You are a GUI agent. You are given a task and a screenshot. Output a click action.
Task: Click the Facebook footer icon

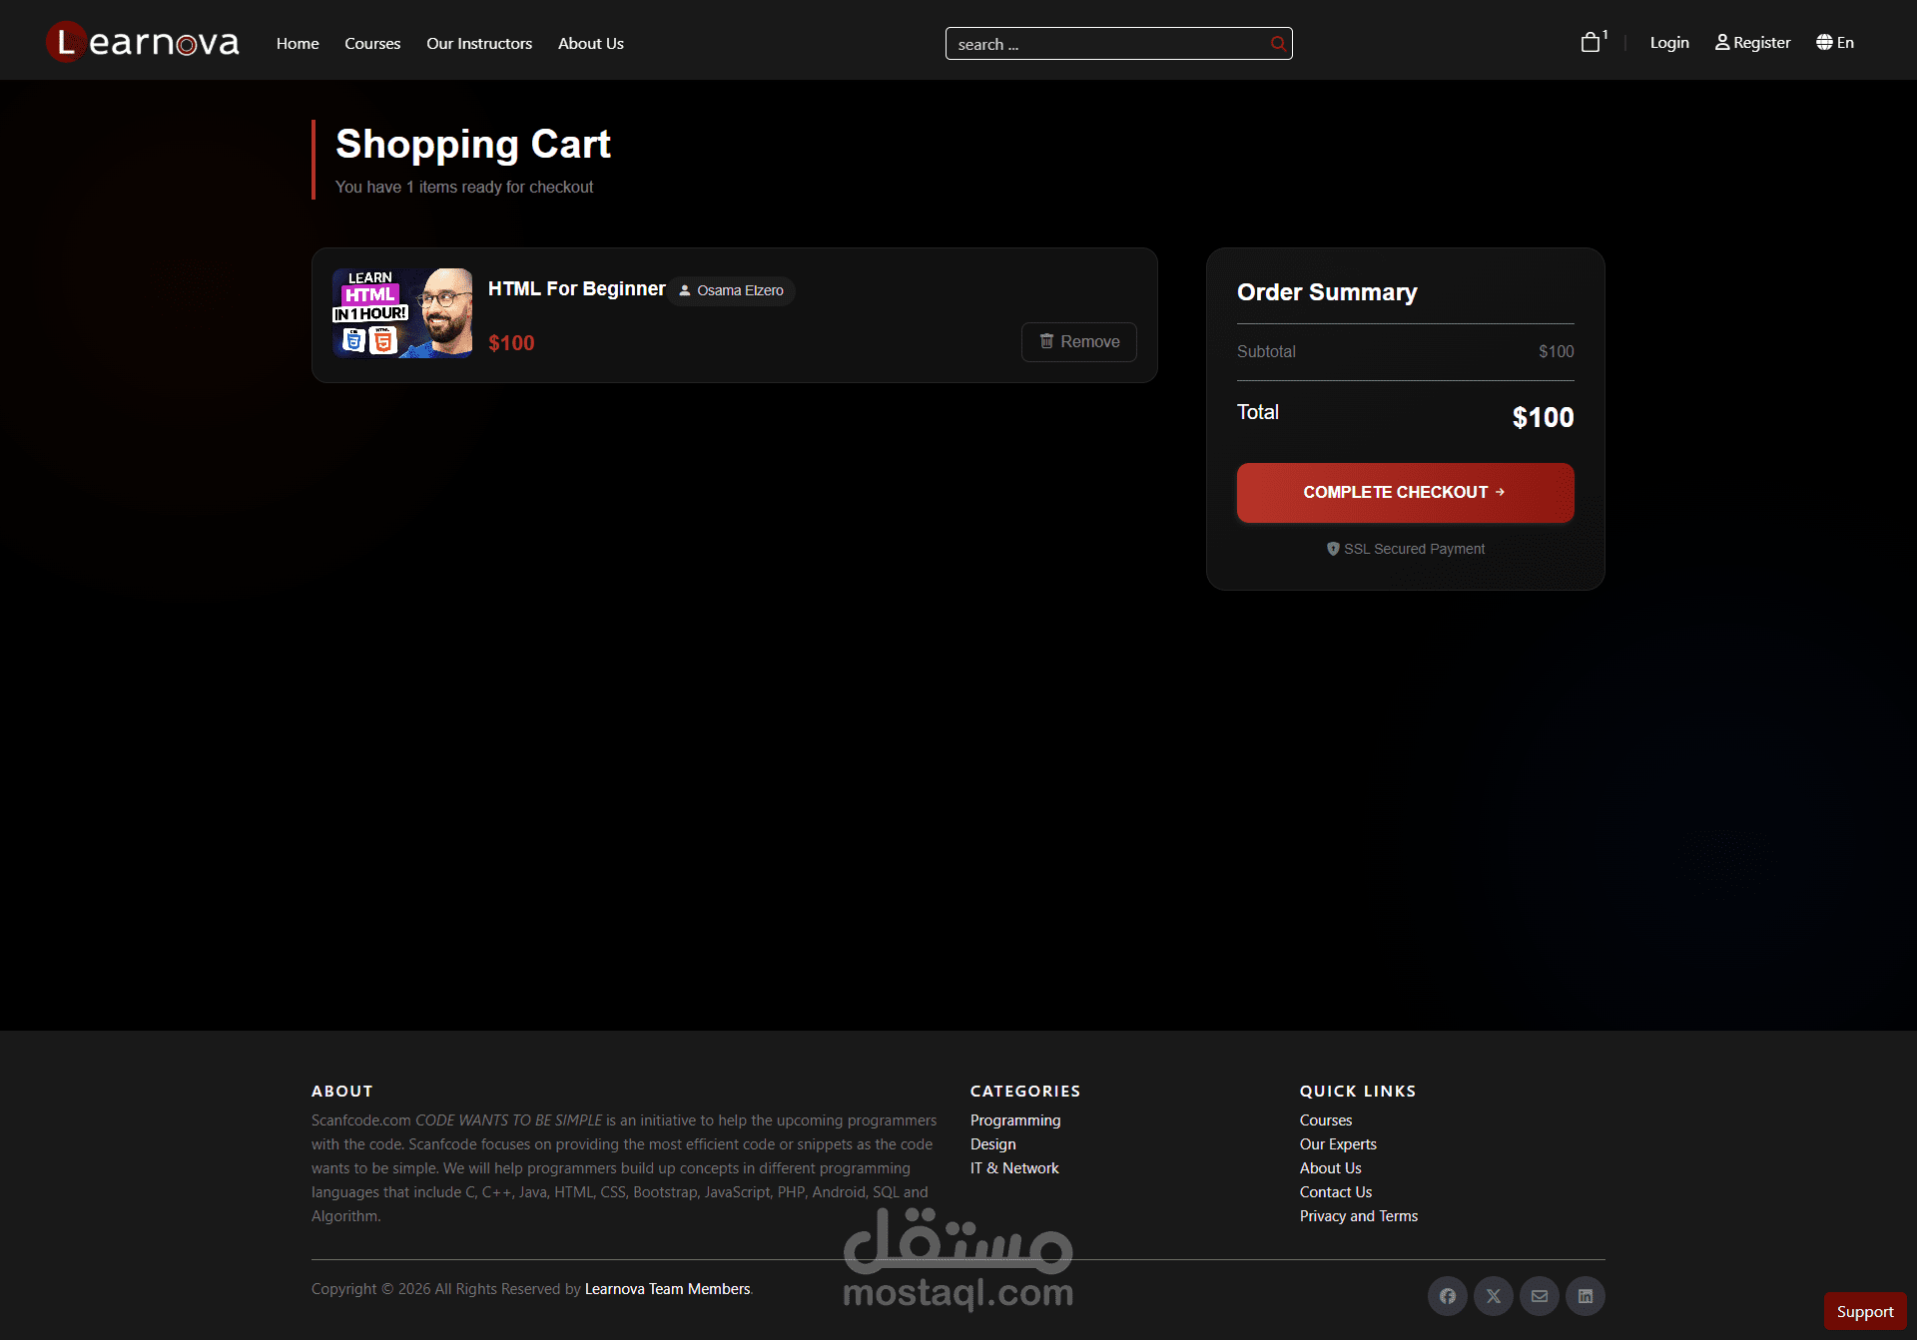[1448, 1296]
